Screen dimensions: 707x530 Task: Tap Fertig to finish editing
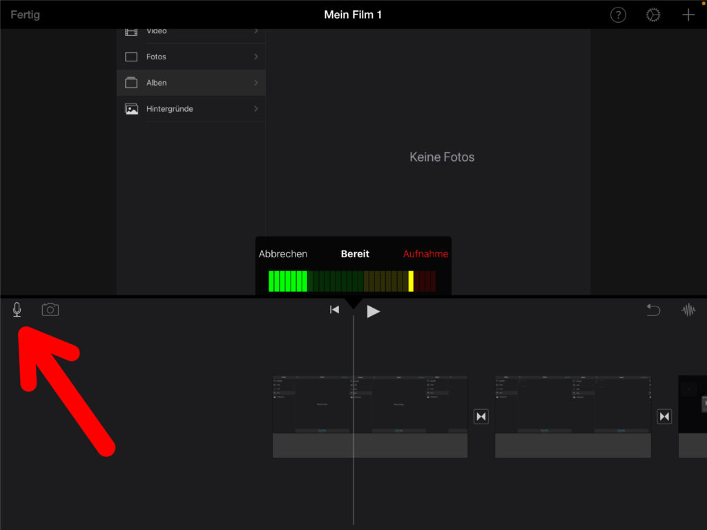click(x=25, y=14)
